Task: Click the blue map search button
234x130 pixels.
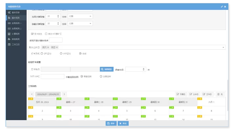Action: tap(107, 69)
